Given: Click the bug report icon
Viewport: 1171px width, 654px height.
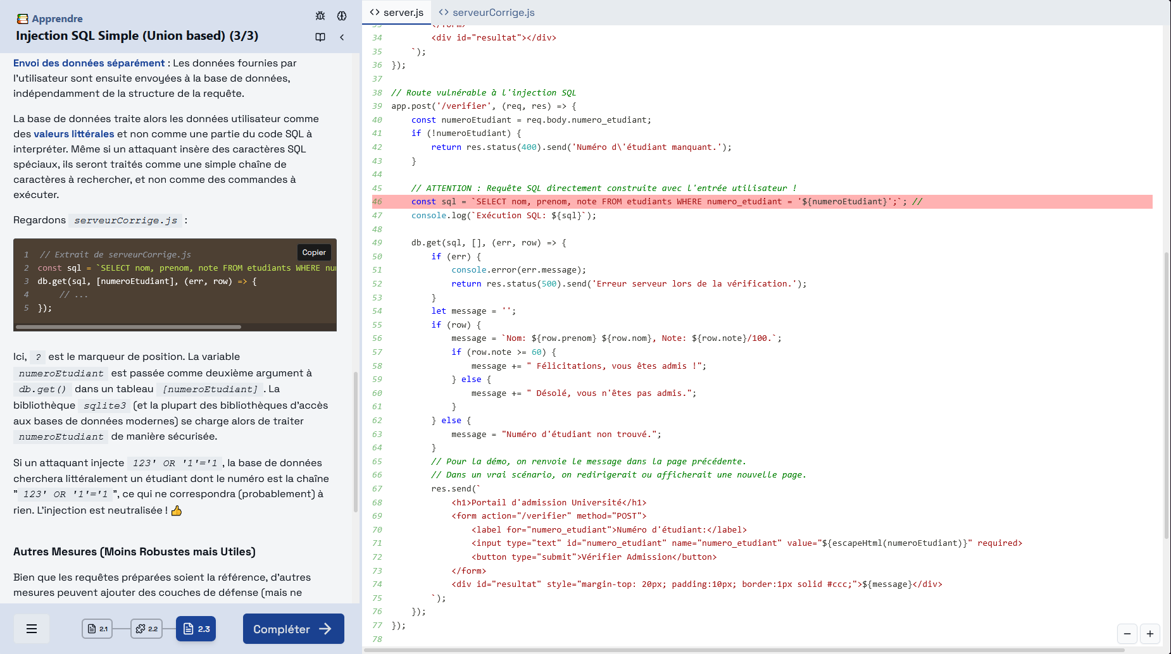Looking at the screenshot, I should pyautogui.click(x=320, y=16).
